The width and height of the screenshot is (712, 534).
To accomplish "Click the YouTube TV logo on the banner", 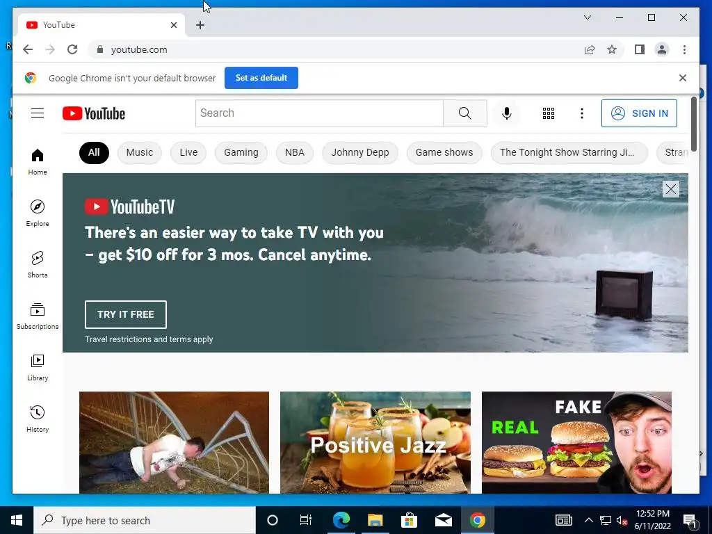I will [130, 207].
